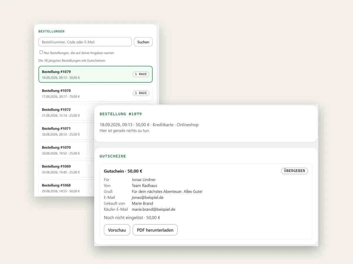Screen dimensions: 353x264
Task: Click the email jonas@beispiel.de
Action: click(x=147, y=197)
